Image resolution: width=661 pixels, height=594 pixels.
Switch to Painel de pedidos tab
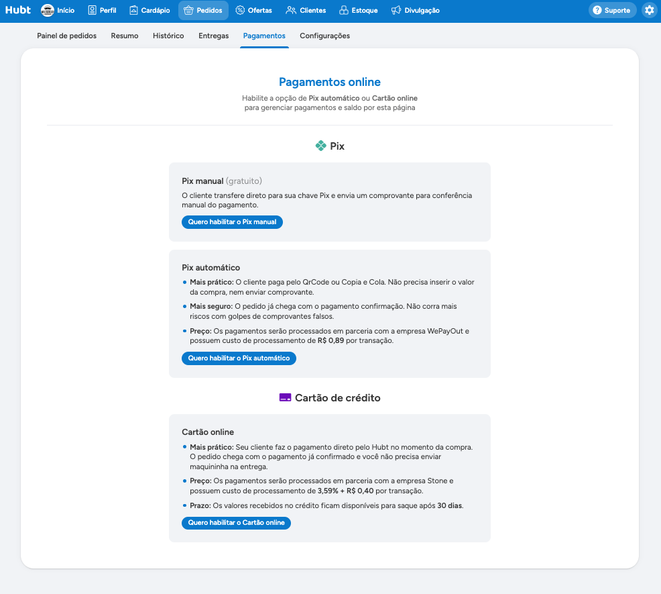click(x=66, y=36)
